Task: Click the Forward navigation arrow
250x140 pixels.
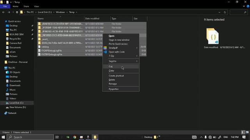Action: tap(9, 12)
